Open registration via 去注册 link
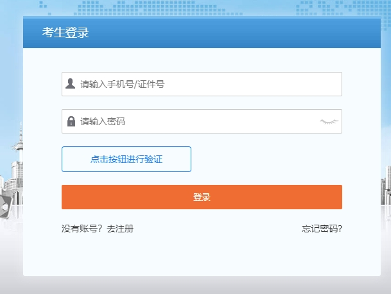This screenshot has height=294, width=391. coord(120,229)
